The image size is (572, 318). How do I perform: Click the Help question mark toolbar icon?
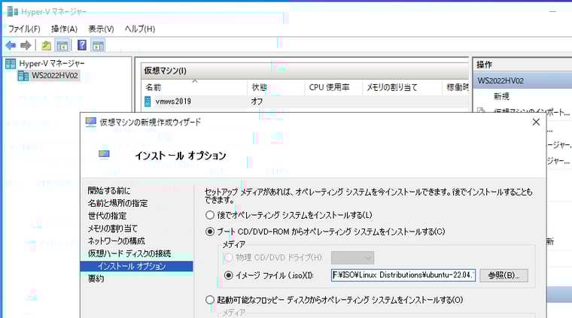click(82, 45)
